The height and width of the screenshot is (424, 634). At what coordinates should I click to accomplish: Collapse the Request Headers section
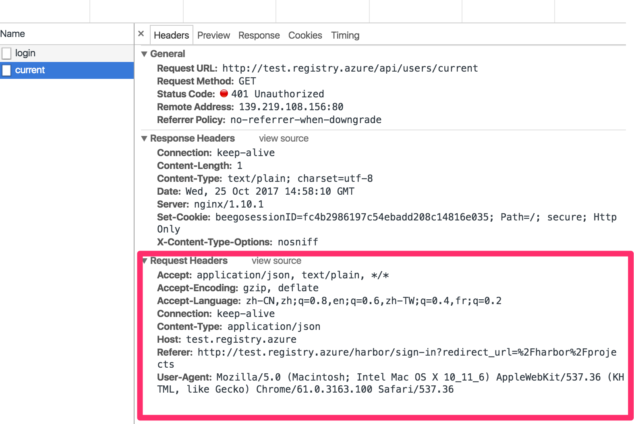coord(145,261)
